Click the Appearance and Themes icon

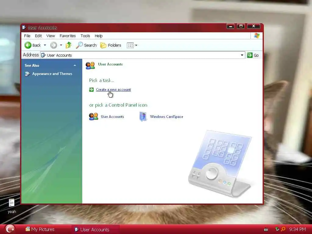(27, 74)
